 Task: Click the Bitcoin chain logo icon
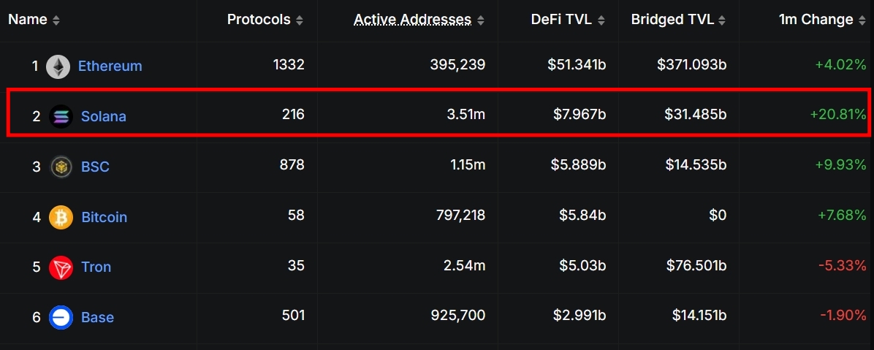click(61, 217)
